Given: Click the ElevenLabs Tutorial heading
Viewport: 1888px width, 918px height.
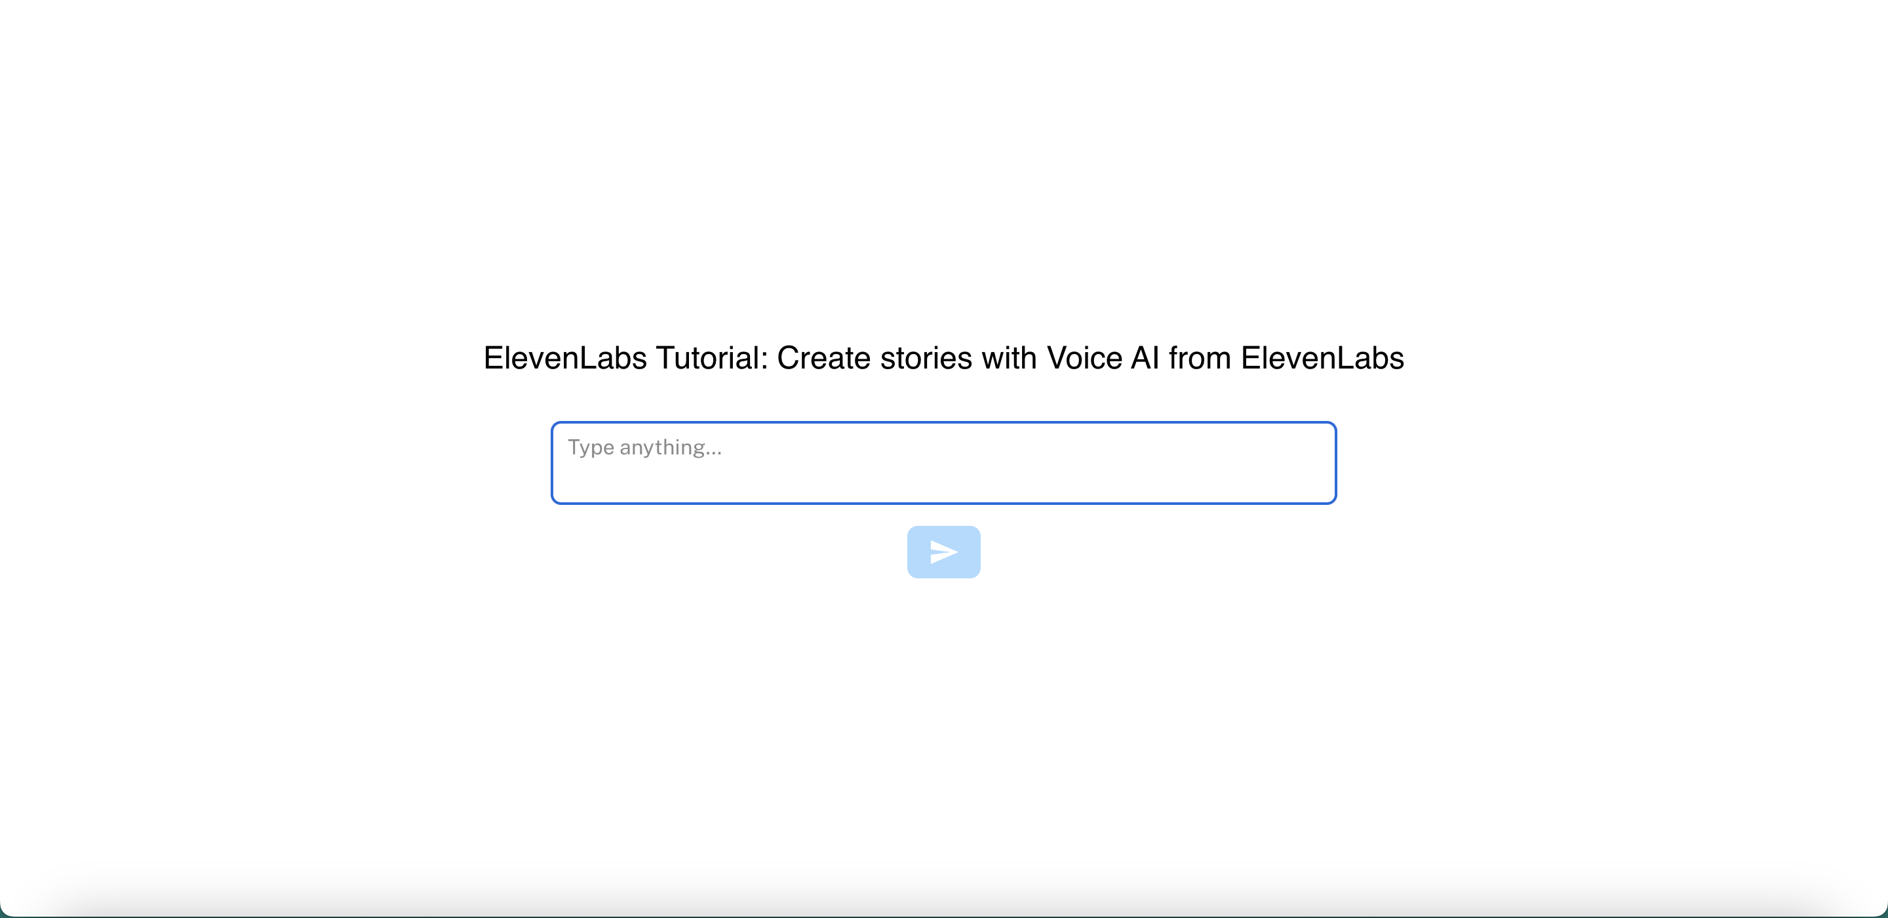Looking at the screenshot, I should click(x=943, y=358).
